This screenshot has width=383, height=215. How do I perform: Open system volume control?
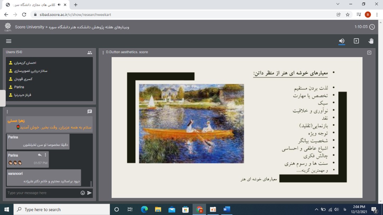(x=337, y=209)
